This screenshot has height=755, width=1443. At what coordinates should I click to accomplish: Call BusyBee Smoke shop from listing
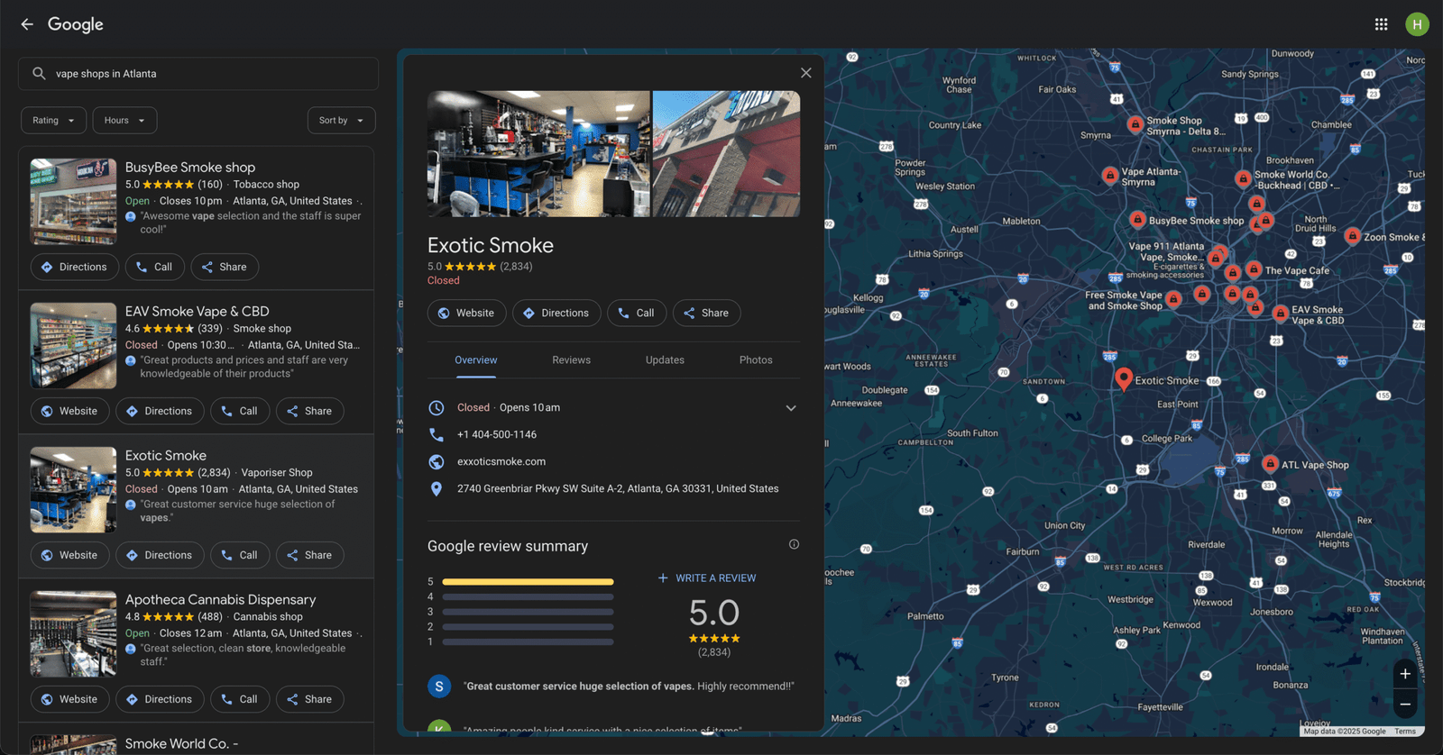click(x=154, y=267)
